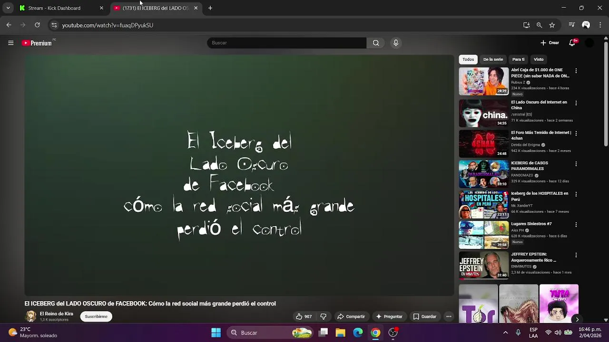Open options for Lugares Siniestros #7
This screenshot has width=609, height=342.
(x=576, y=225)
